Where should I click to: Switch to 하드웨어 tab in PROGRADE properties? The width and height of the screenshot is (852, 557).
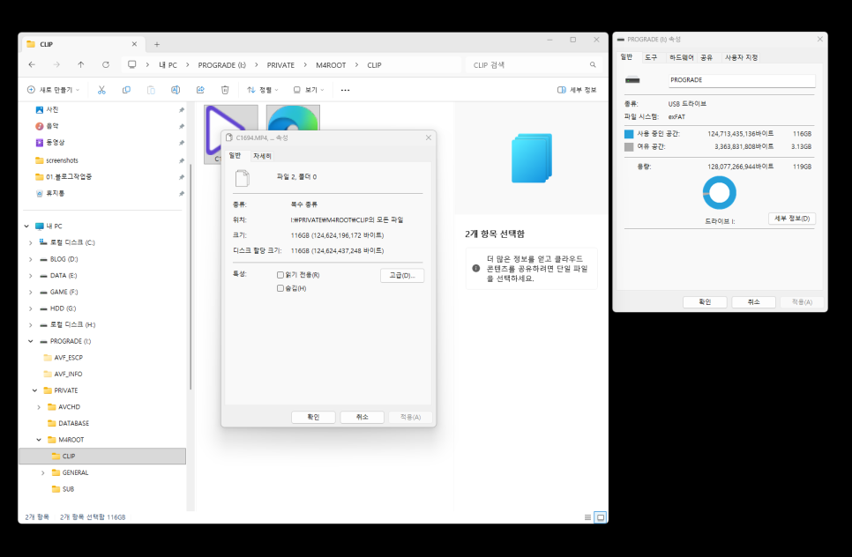click(681, 57)
